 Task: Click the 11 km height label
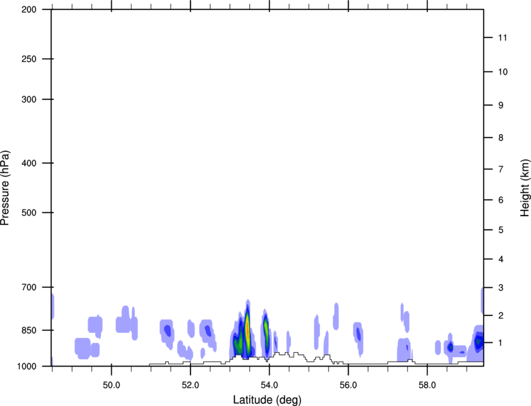coord(502,37)
